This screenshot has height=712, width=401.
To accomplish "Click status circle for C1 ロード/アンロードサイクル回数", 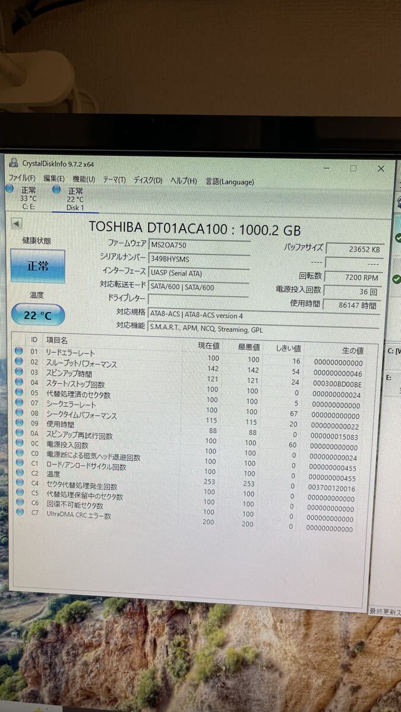I will point(19,463).
